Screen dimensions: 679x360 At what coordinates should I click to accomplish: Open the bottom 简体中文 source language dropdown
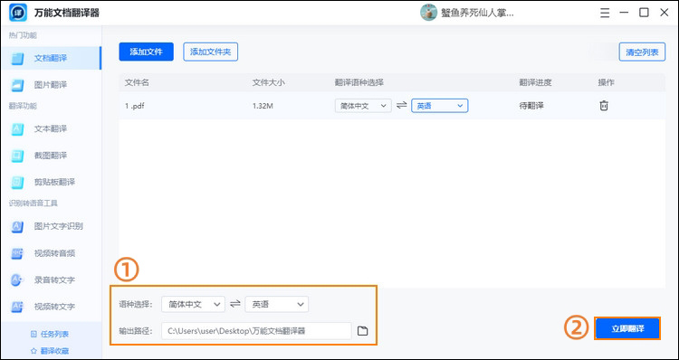[x=193, y=304]
